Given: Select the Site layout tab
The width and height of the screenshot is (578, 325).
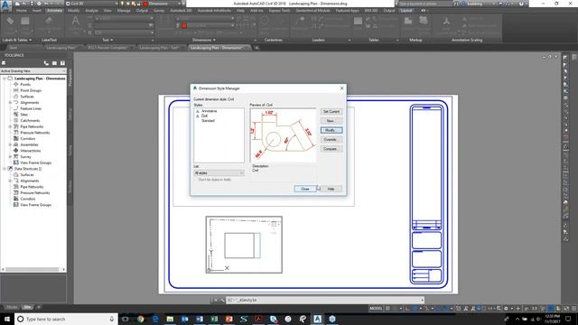Looking at the screenshot, I should [x=27, y=307].
